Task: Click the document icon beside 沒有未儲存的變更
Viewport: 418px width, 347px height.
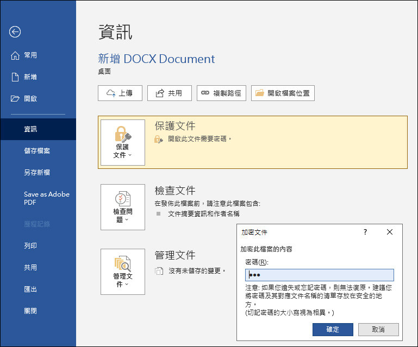Action: pyautogui.click(x=159, y=271)
